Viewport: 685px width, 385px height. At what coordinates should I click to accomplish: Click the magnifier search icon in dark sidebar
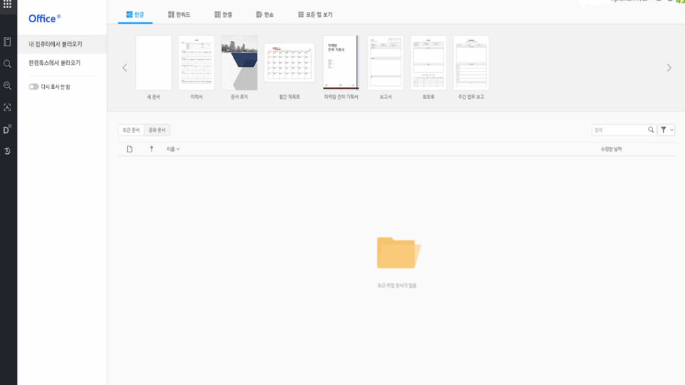tap(7, 63)
